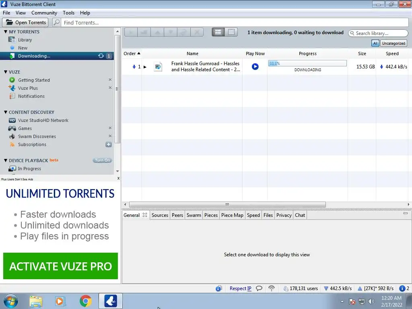
Task: Click the chat bubble status icon
Action: point(259,288)
